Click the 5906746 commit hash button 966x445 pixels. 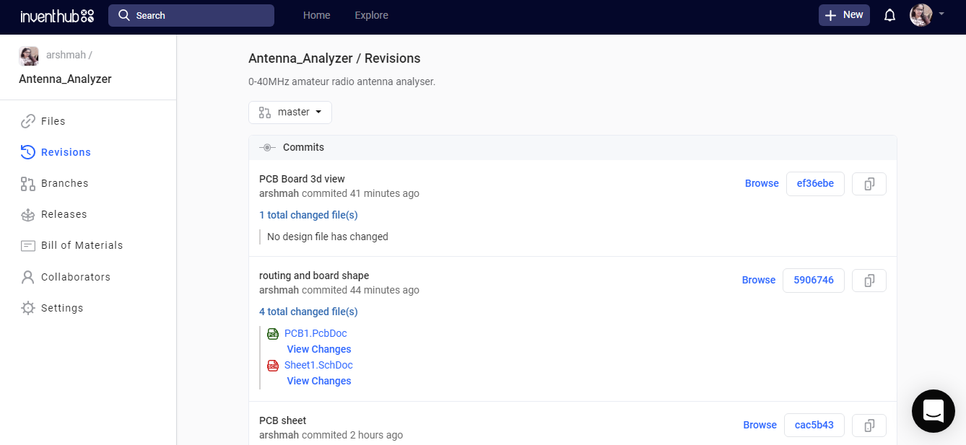pyautogui.click(x=814, y=281)
